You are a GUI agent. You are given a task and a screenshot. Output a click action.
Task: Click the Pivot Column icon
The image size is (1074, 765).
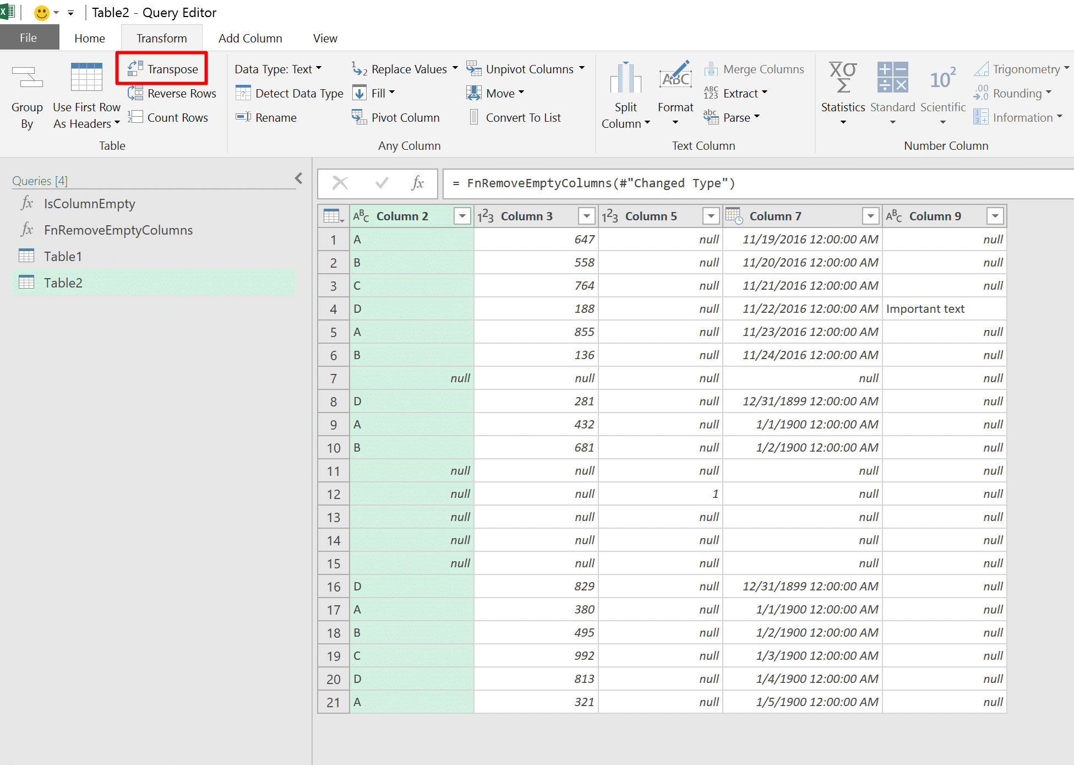click(359, 117)
